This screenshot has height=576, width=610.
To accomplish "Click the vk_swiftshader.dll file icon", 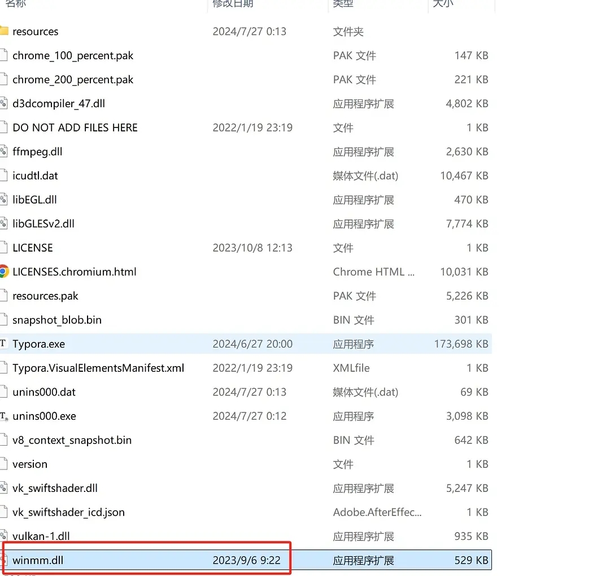I will pos(3,488).
